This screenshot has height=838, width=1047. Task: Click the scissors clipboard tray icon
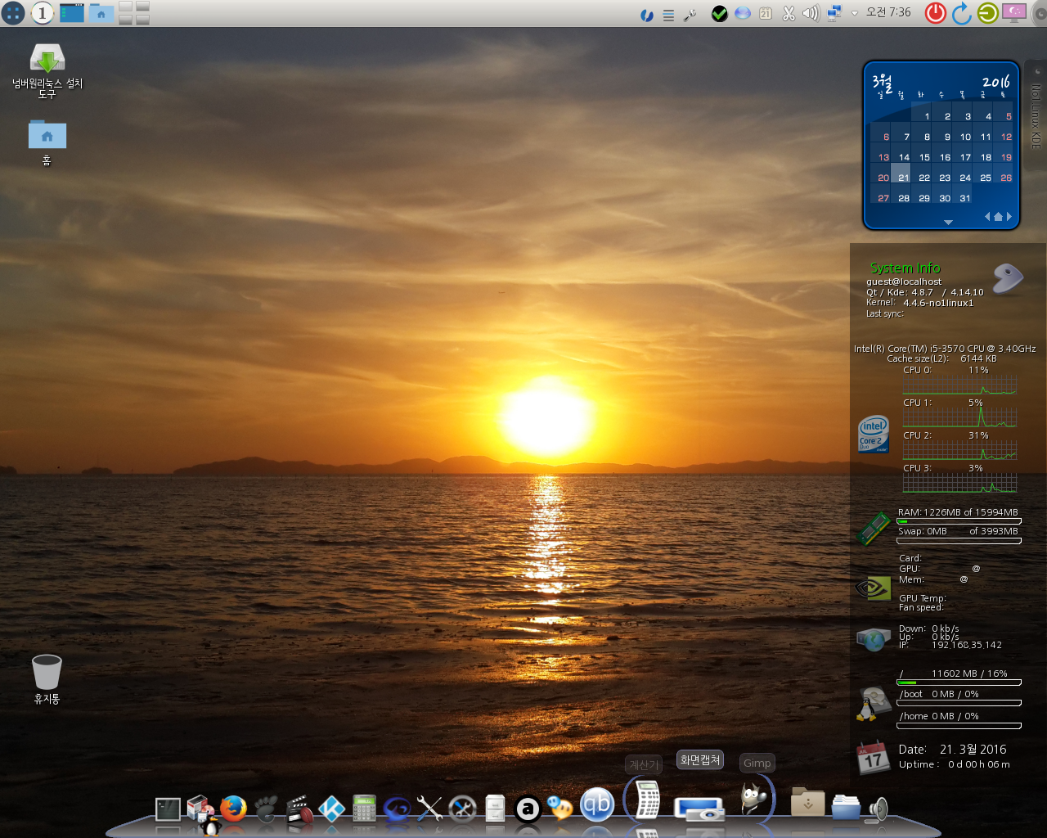789,13
